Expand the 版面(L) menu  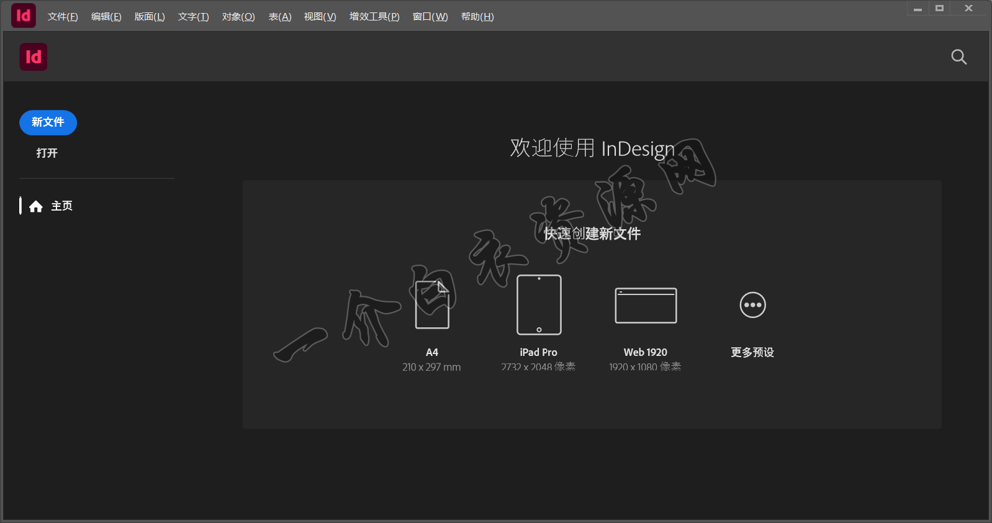click(x=150, y=17)
